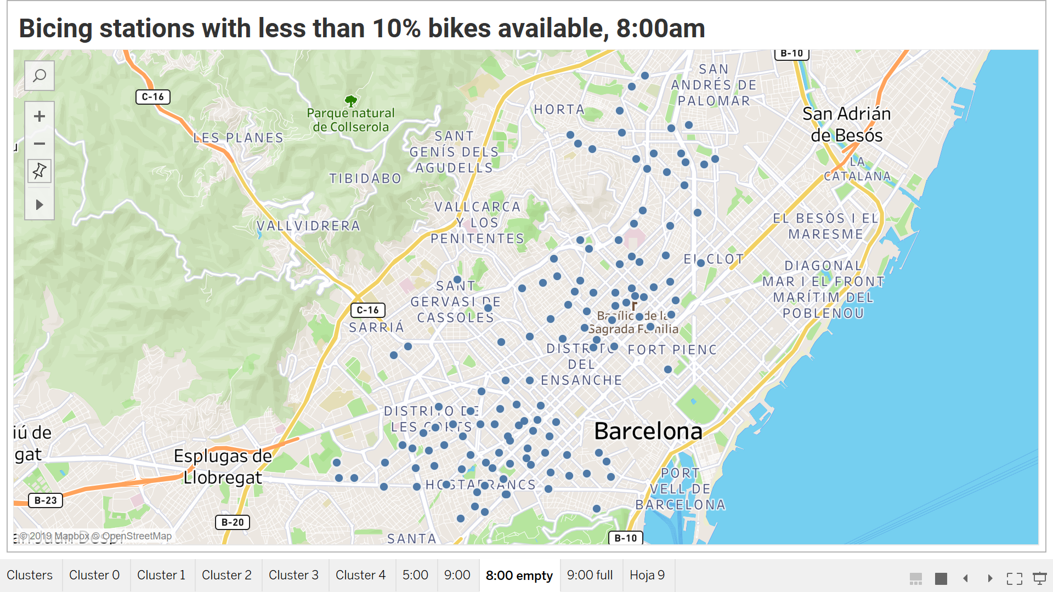Switch to the Cluster 3 tab
This screenshot has width=1053, height=592.
[293, 575]
